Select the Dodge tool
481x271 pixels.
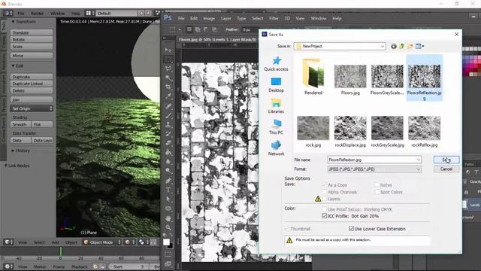coord(168,171)
